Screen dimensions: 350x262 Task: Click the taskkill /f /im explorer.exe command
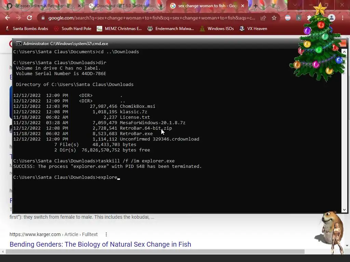[x=136, y=161]
